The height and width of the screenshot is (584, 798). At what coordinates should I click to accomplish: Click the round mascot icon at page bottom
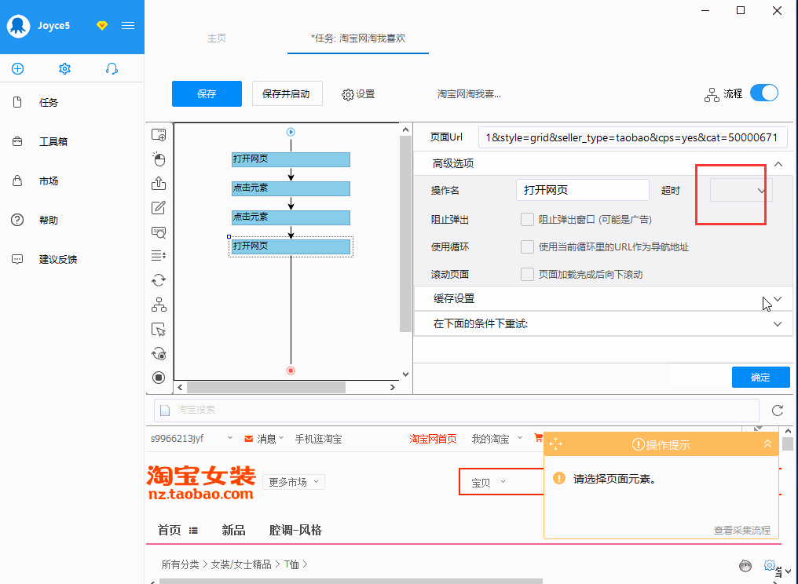click(745, 566)
